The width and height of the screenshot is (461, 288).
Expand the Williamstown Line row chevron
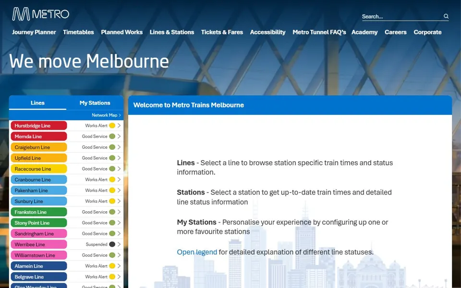[x=119, y=255]
